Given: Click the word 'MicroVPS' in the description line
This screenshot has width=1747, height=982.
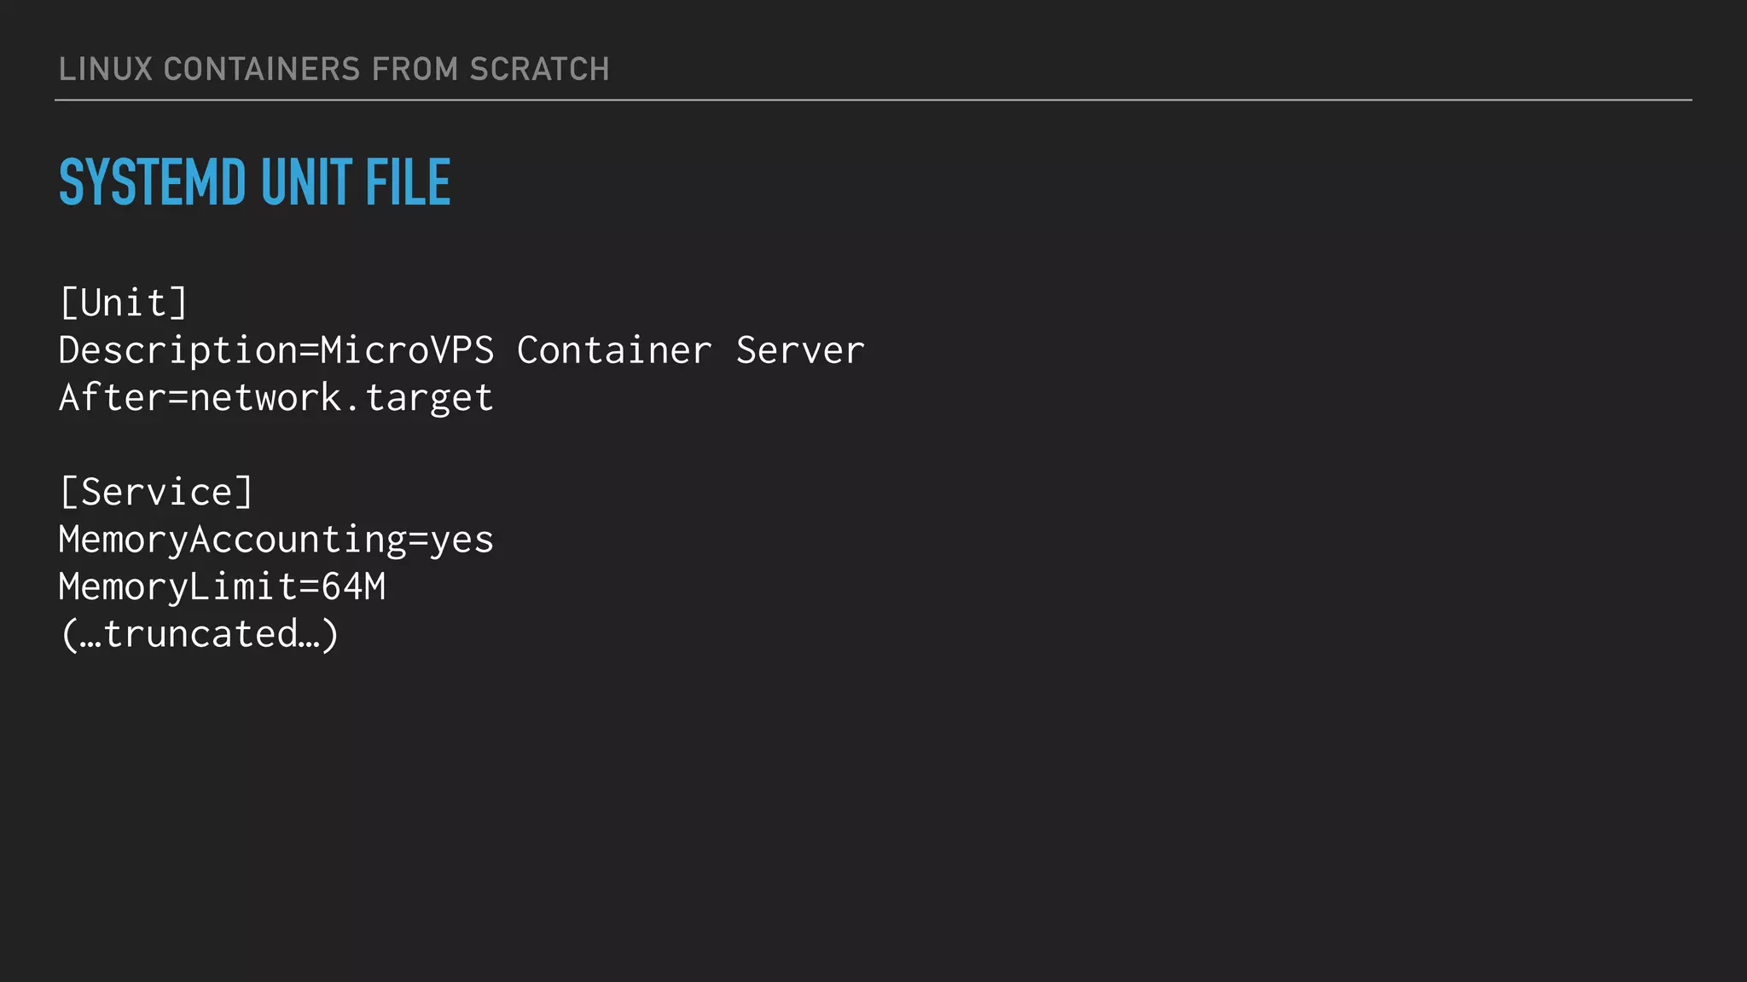Looking at the screenshot, I should pos(407,351).
